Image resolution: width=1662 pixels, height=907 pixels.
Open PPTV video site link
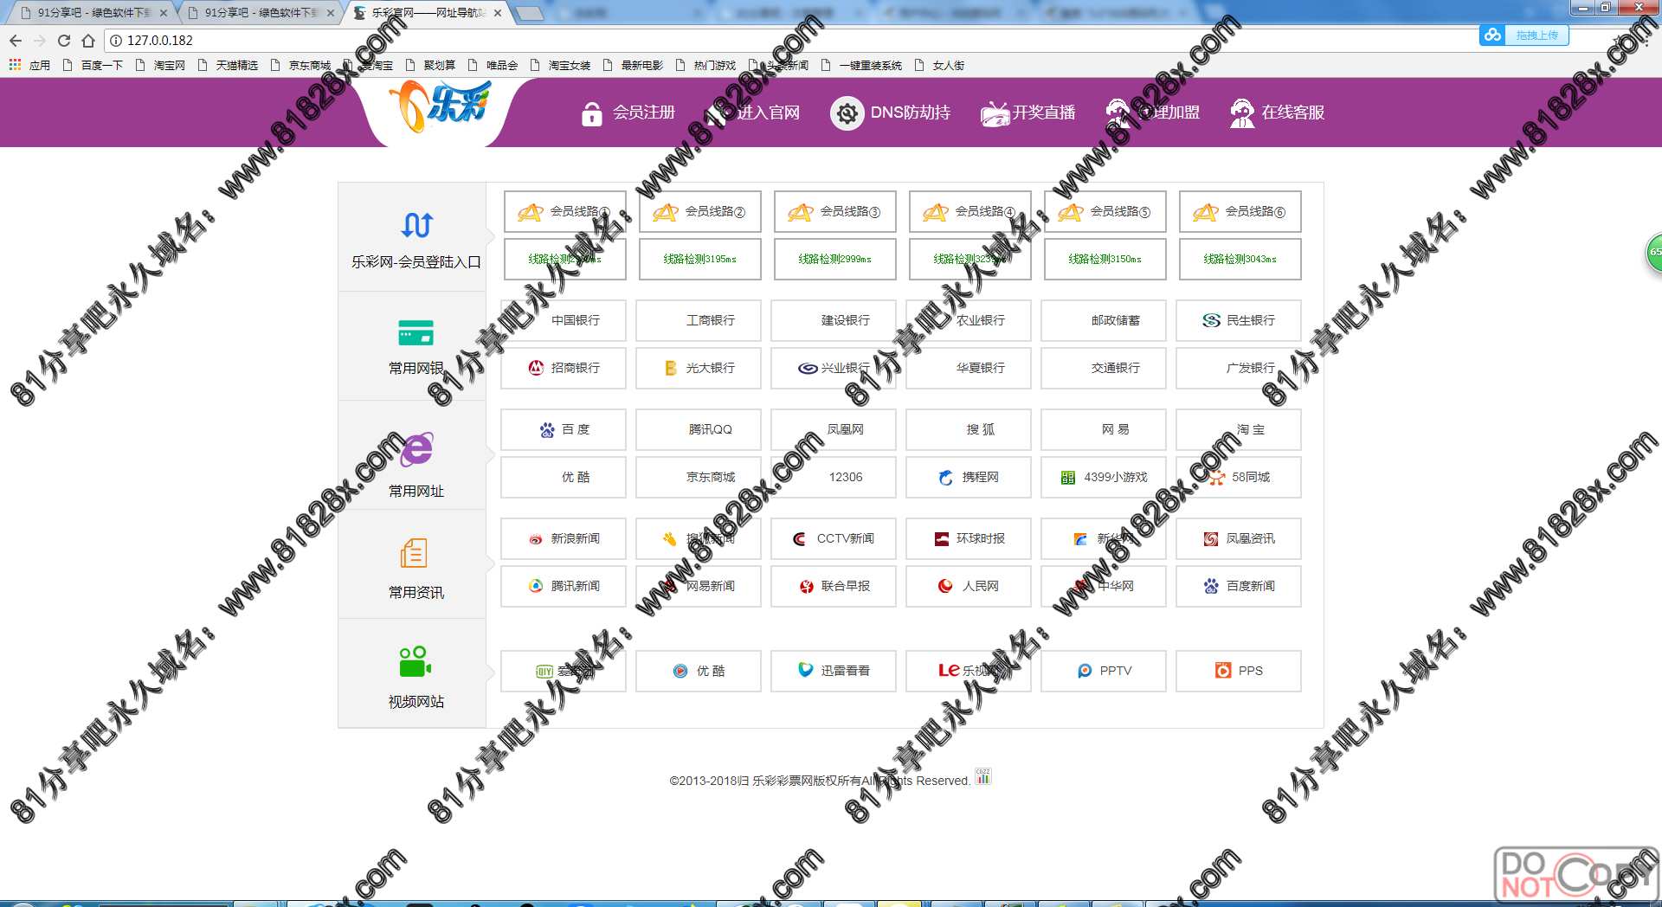1104,671
